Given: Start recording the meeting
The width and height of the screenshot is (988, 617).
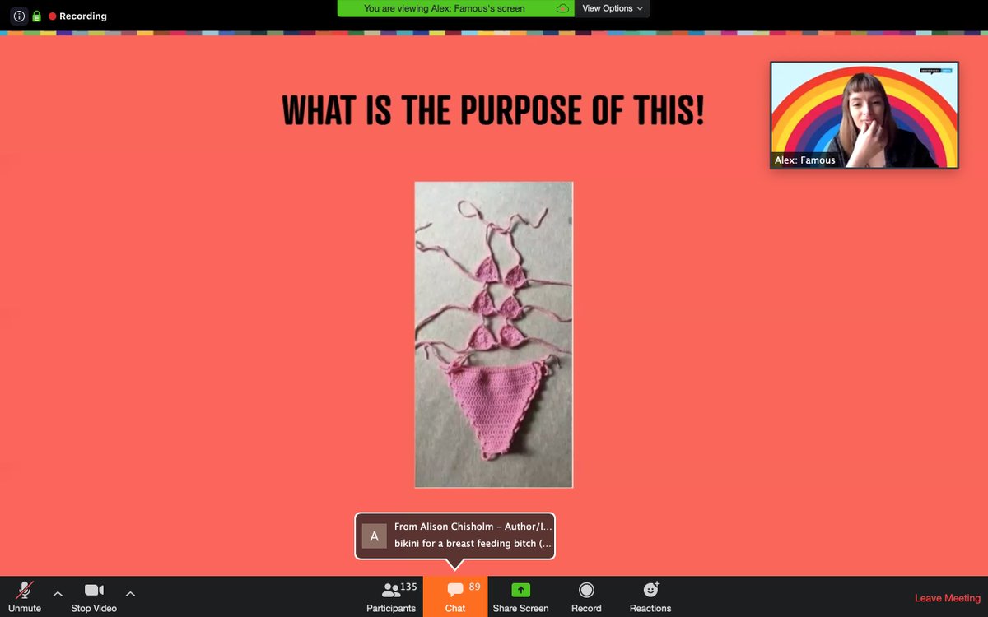Looking at the screenshot, I should coord(586,596).
